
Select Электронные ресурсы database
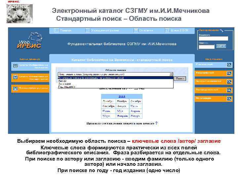coord(30,89)
